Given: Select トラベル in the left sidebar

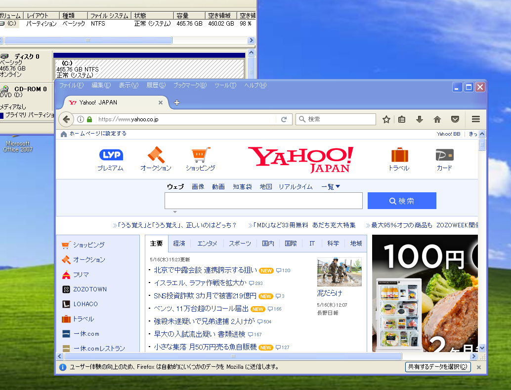Looking at the screenshot, I should coord(84,319).
